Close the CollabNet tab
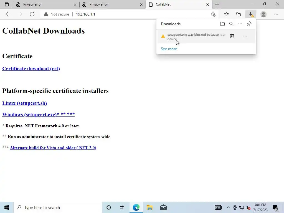Viewport: 284px width, 213px height. point(207,4)
